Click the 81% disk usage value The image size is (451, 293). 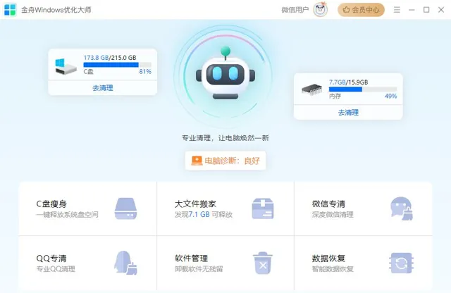[x=145, y=72]
